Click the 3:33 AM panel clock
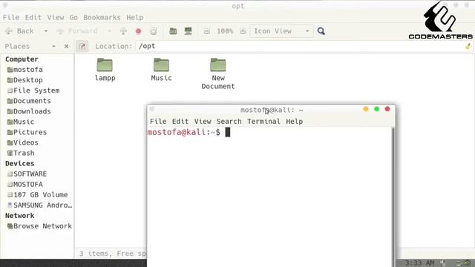This screenshot has height=267, width=475. [419, 263]
